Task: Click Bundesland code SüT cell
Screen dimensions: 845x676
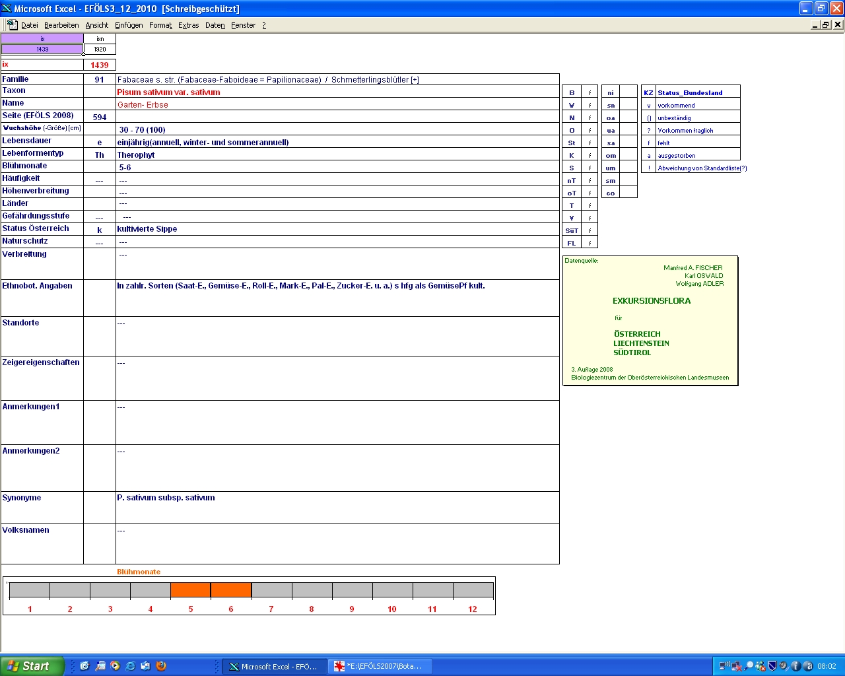Action: (x=572, y=230)
